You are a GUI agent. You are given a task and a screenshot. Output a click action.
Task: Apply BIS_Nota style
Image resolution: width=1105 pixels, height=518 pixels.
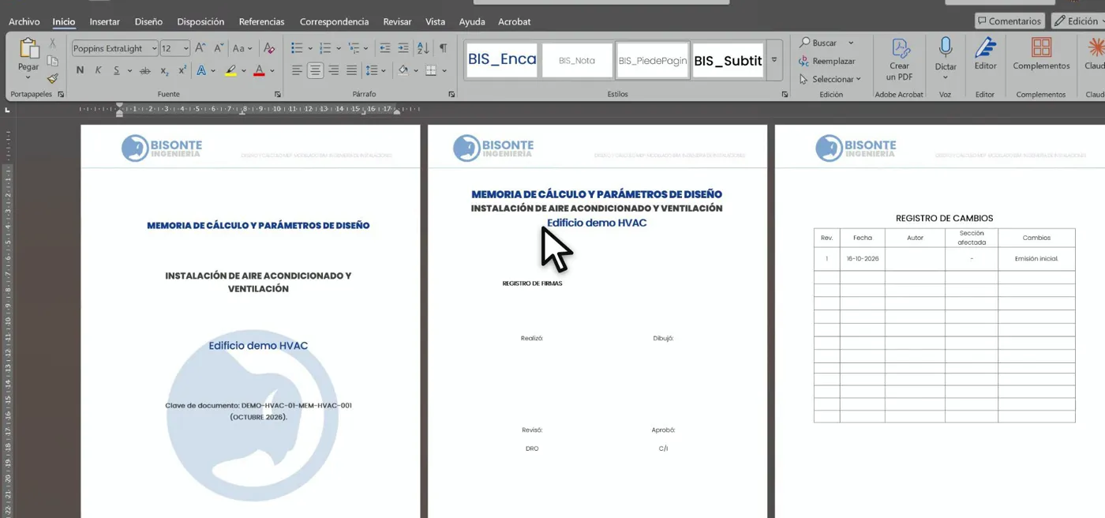[x=577, y=60]
